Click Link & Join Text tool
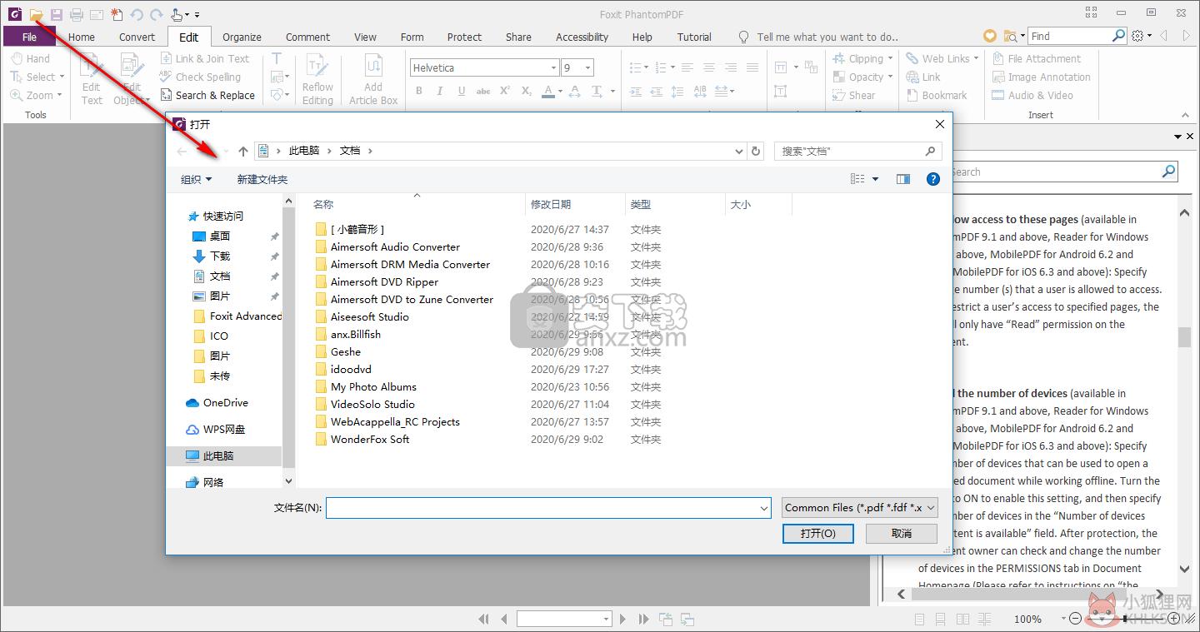The width and height of the screenshot is (1200, 632). coord(204,58)
